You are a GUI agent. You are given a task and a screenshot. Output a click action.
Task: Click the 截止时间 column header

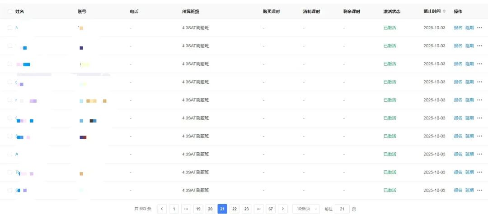tap(432, 11)
